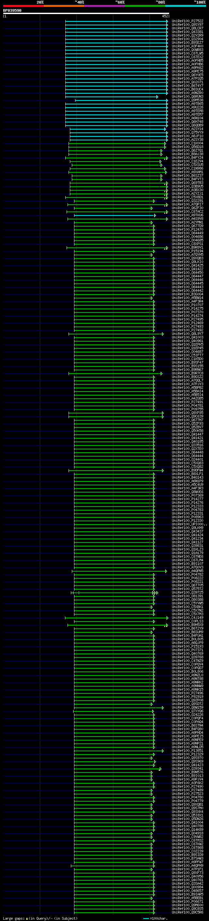
Task: Click the label UniRef100_B4FYZ4
Action: click(x=187, y=158)
